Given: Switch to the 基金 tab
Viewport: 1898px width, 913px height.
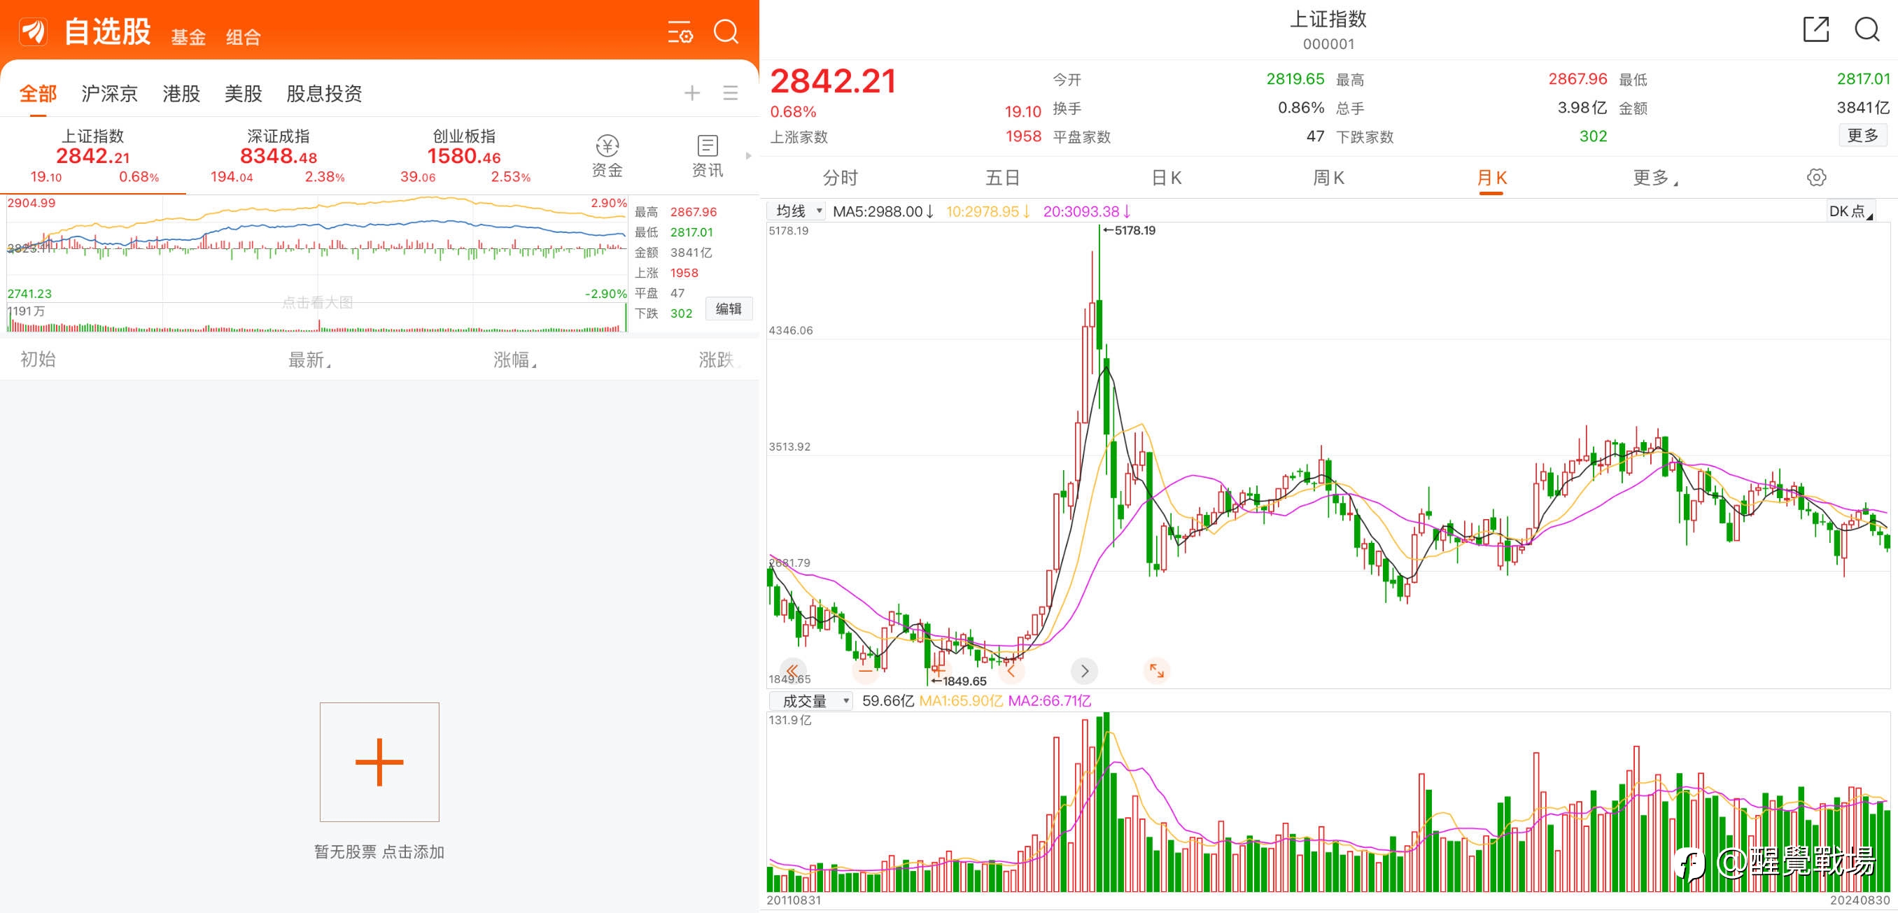Looking at the screenshot, I should 189,37.
